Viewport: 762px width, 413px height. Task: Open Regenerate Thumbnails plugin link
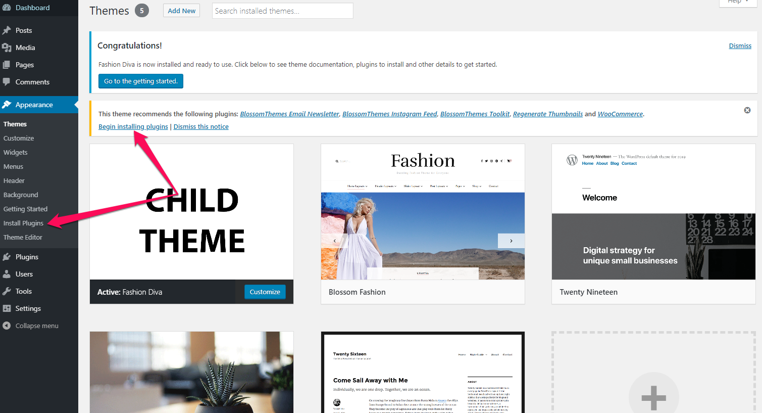pyautogui.click(x=548, y=114)
